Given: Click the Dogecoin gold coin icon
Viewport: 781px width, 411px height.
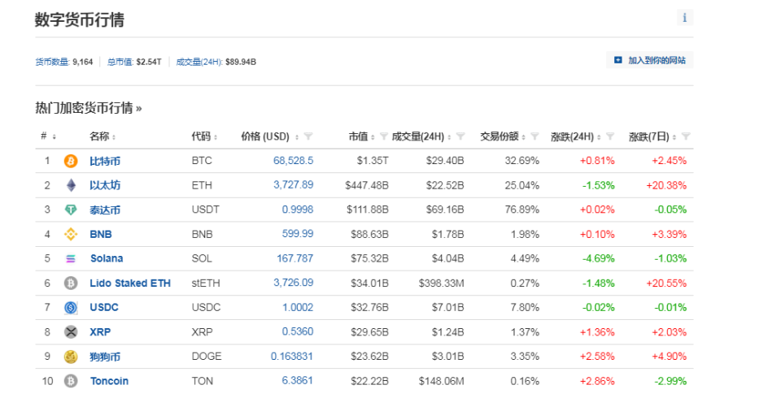Looking at the screenshot, I should (x=71, y=357).
